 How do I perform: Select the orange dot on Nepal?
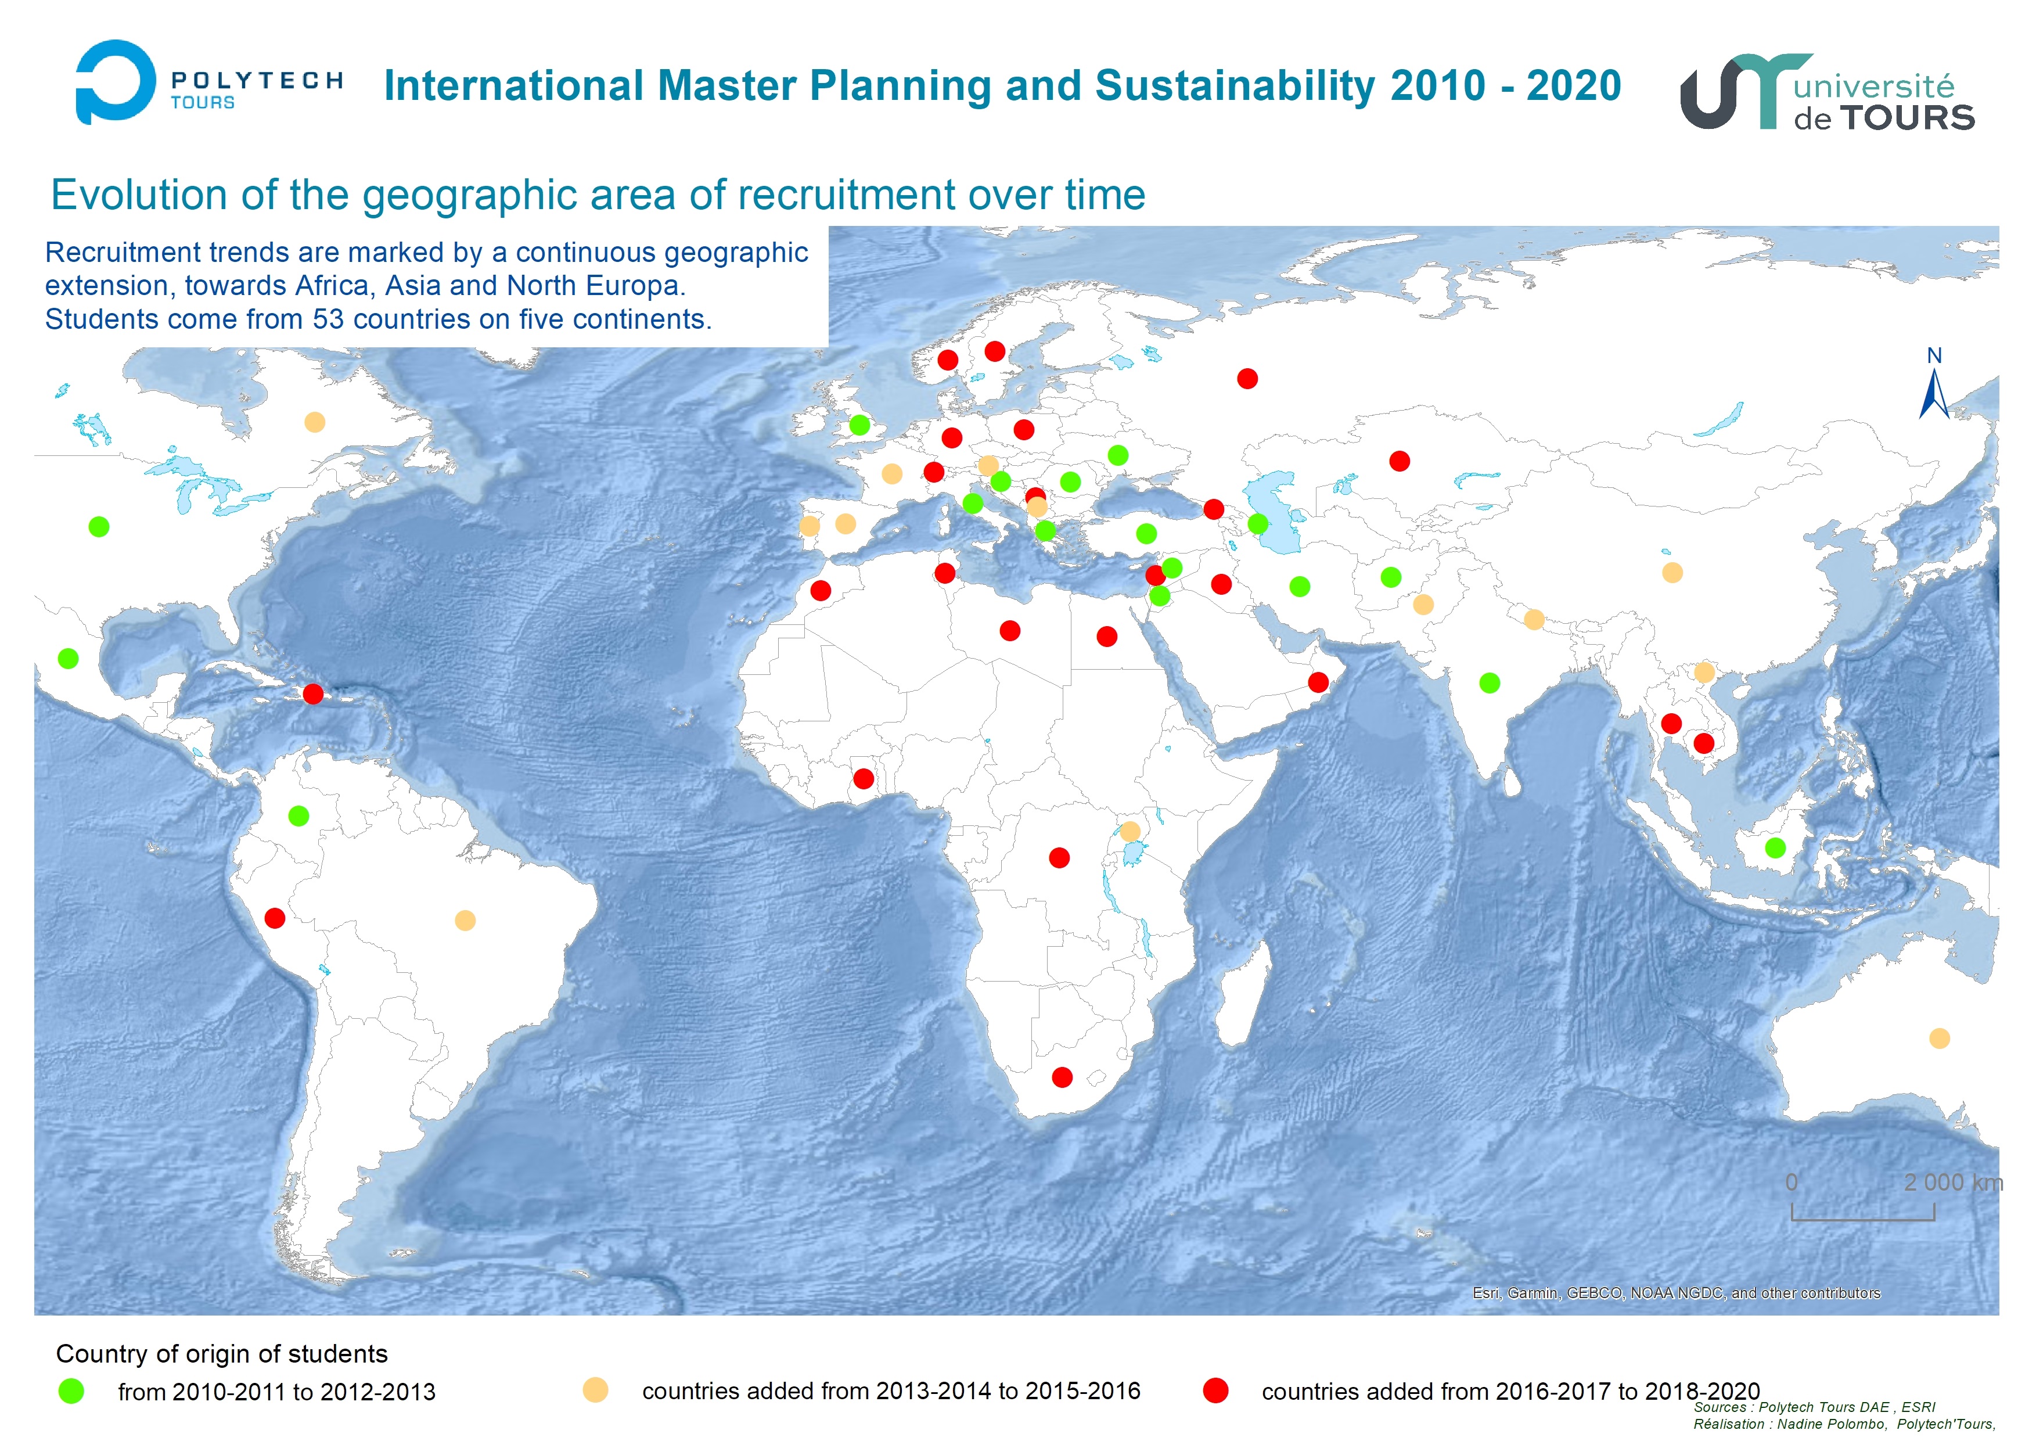point(1534,619)
